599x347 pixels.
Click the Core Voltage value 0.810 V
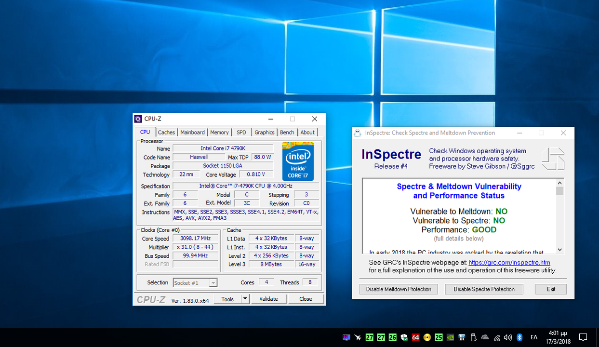tap(255, 174)
